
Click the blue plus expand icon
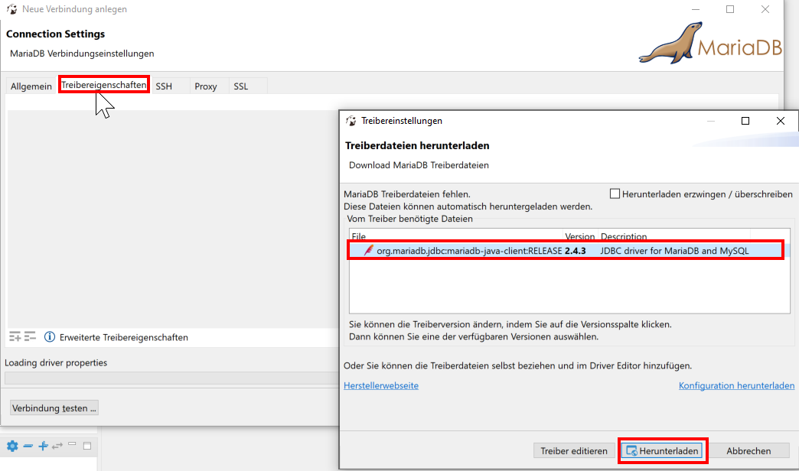[43, 446]
